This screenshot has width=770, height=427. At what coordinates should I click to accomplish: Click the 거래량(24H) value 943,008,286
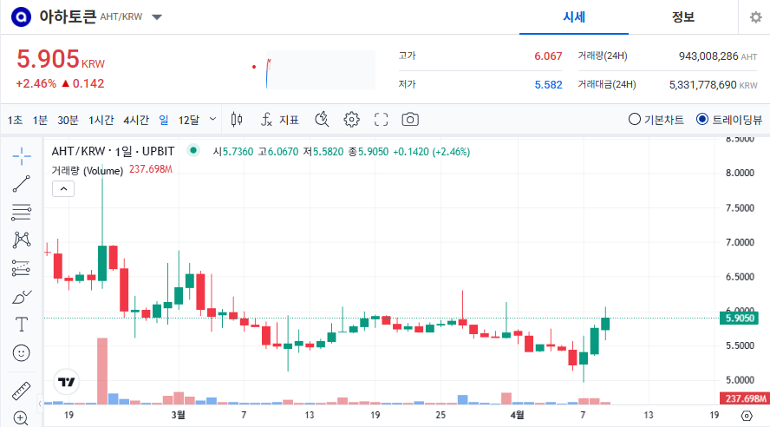[x=708, y=56]
